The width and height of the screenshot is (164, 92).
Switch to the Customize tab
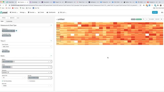click(9, 21)
